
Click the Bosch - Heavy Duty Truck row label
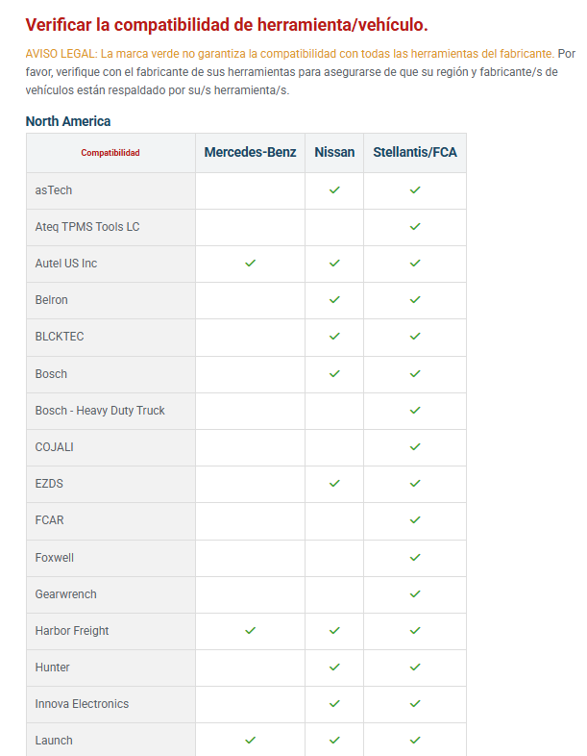point(100,411)
